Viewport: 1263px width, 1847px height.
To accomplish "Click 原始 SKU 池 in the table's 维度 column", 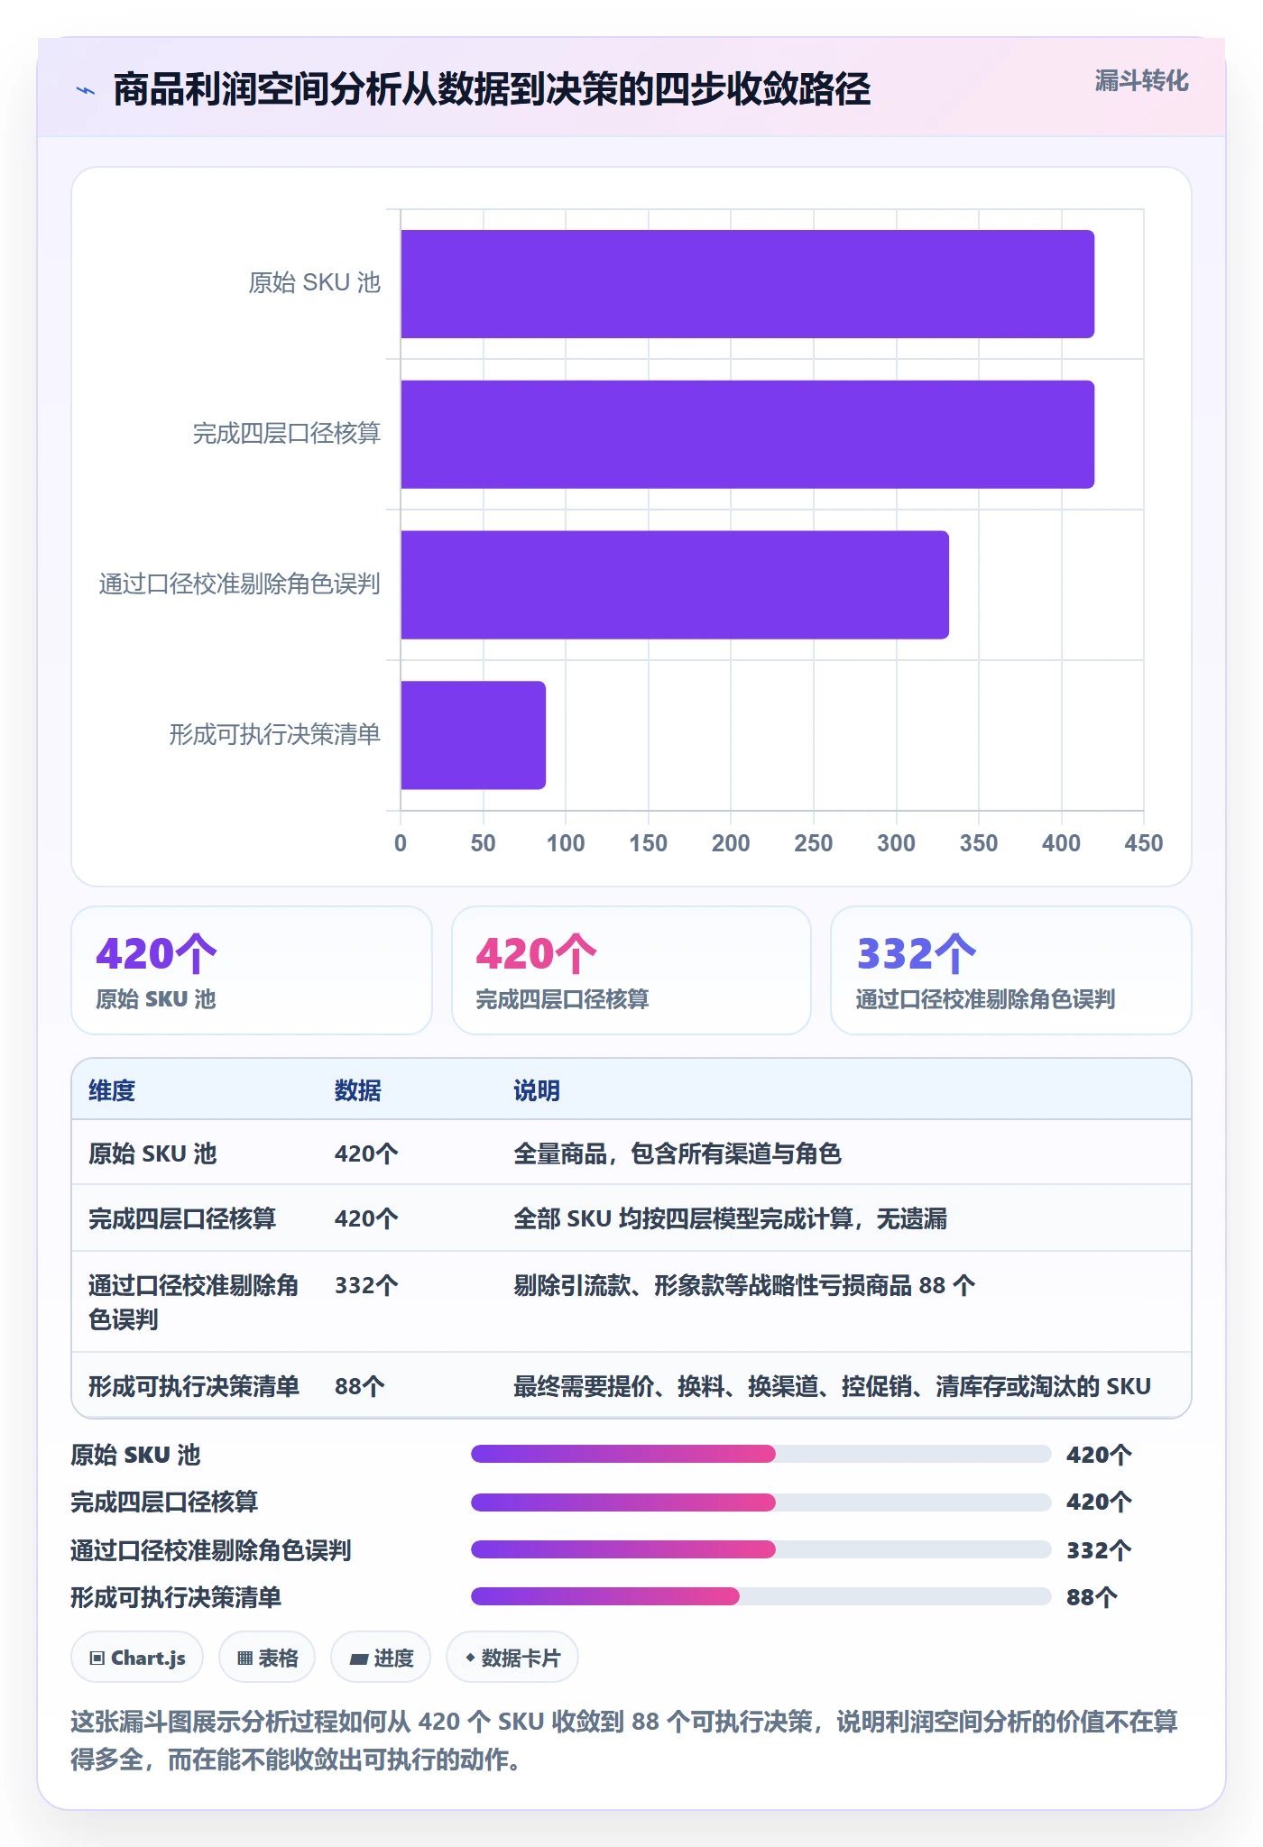I will tap(152, 1153).
